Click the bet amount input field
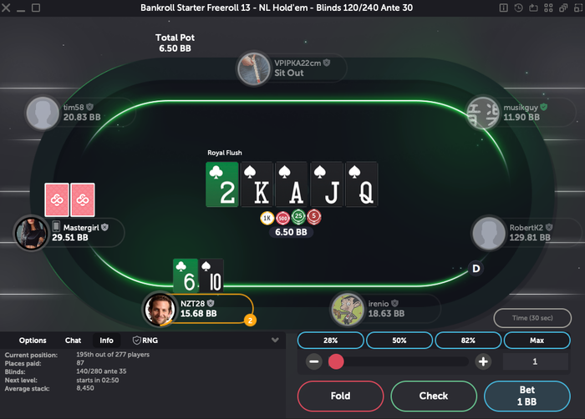Image resolution: width=585 pixels, height=419 pixels. [536, 361]
